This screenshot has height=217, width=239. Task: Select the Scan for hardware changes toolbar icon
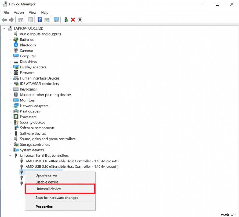pos(56,19)
